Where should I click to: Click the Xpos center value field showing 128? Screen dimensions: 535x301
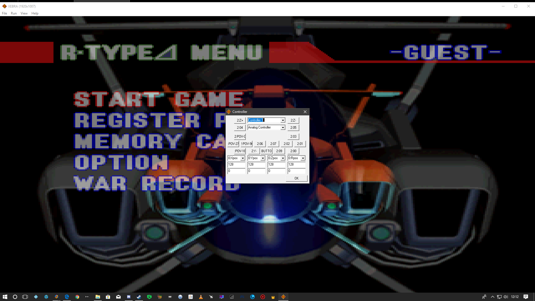pyautogui.click(x=236, y=164)
